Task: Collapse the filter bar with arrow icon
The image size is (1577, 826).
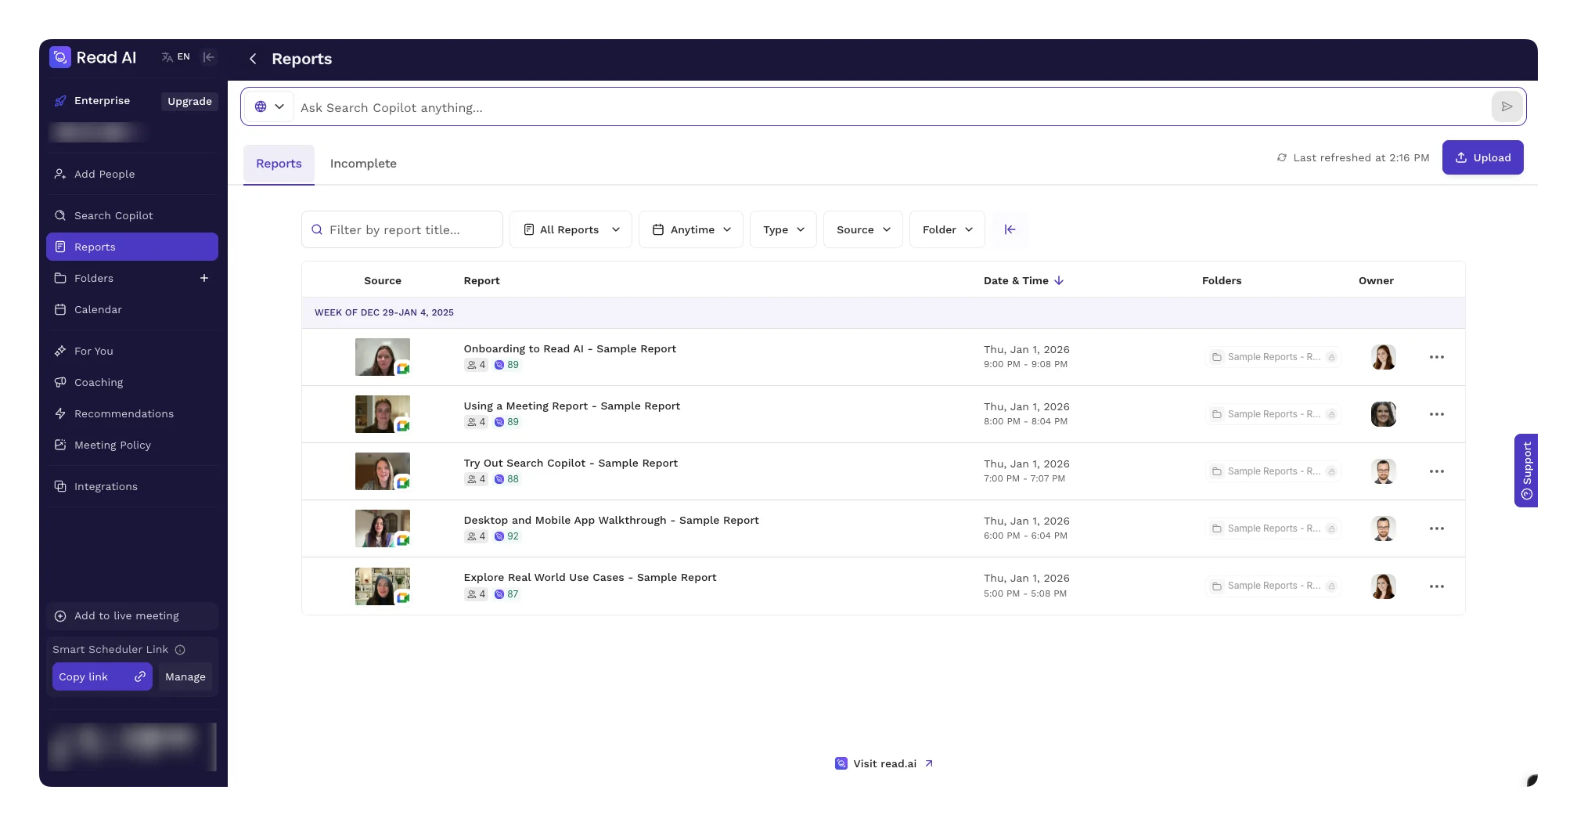Action: (x=1010, y=229)
